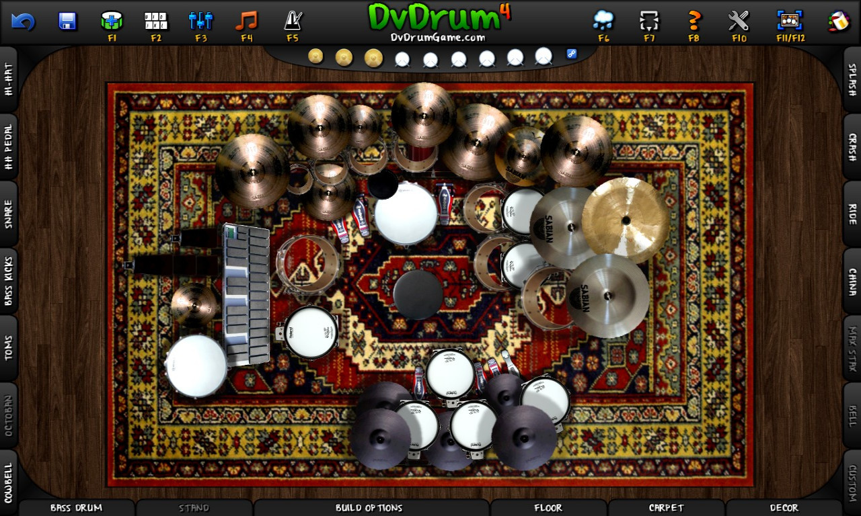Open help with the question mark icon
This screenshot has width=861, height=516.
(x=694, y=21)
